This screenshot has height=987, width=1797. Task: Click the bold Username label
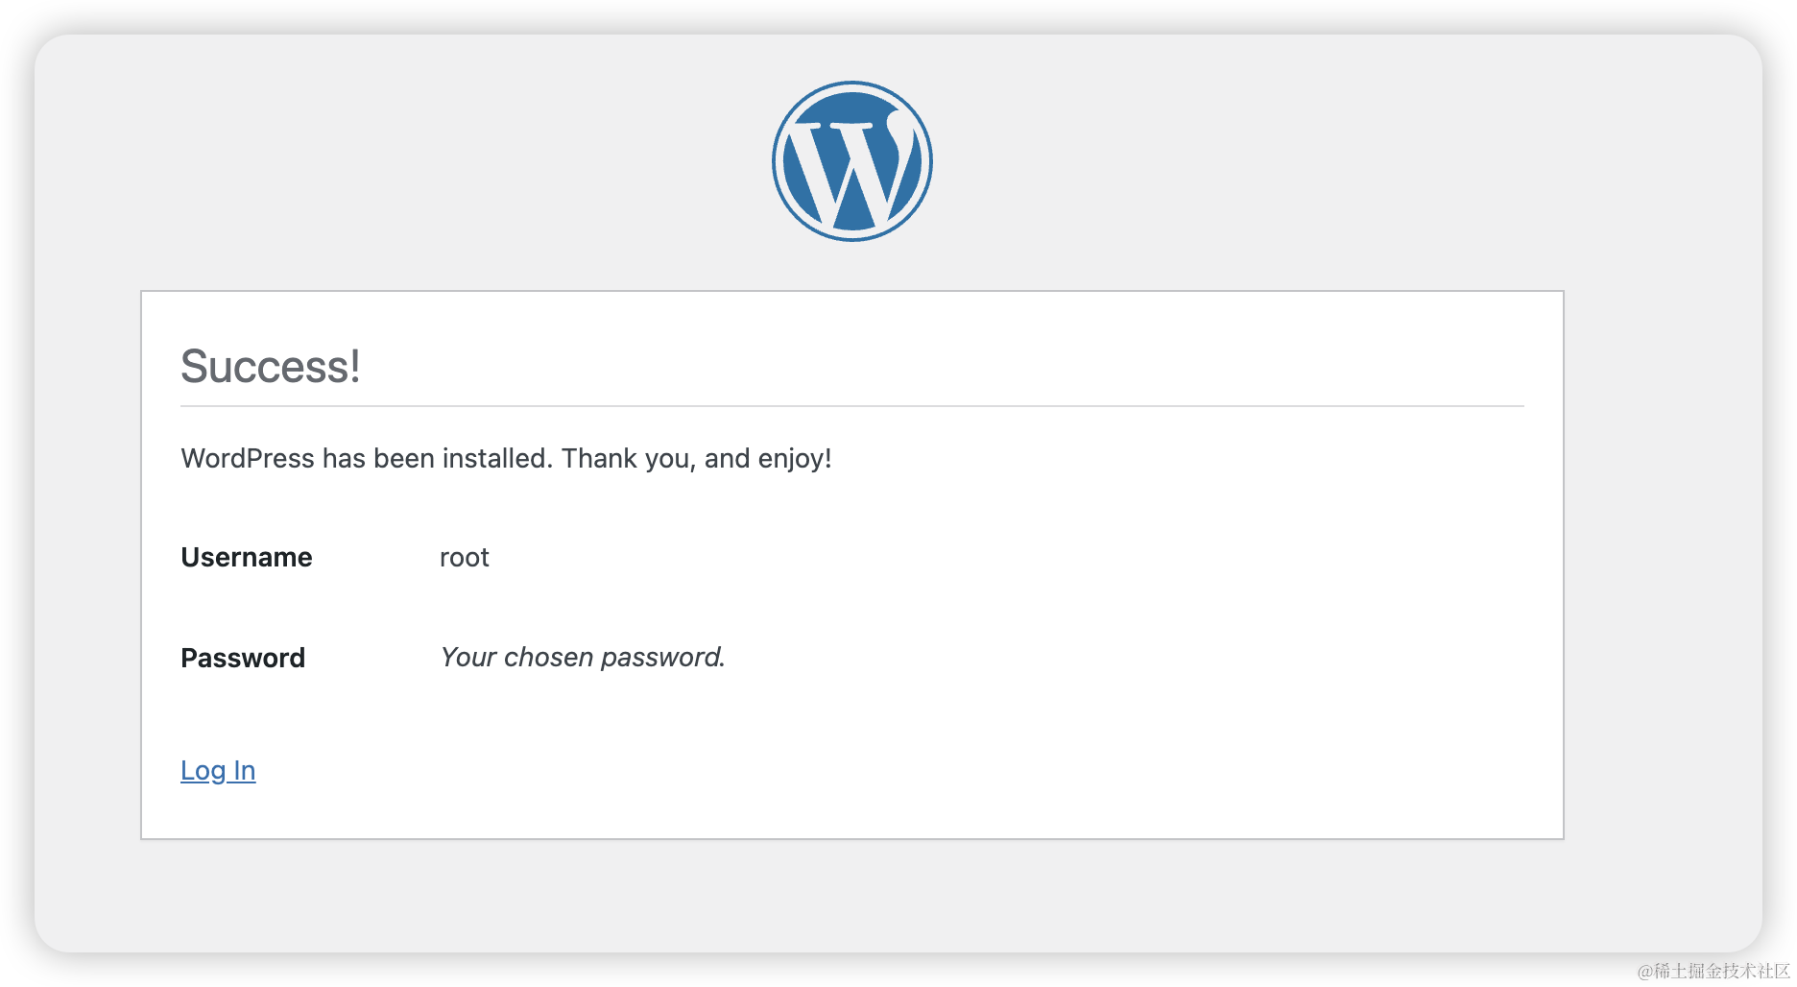click(x=247, y=558)
